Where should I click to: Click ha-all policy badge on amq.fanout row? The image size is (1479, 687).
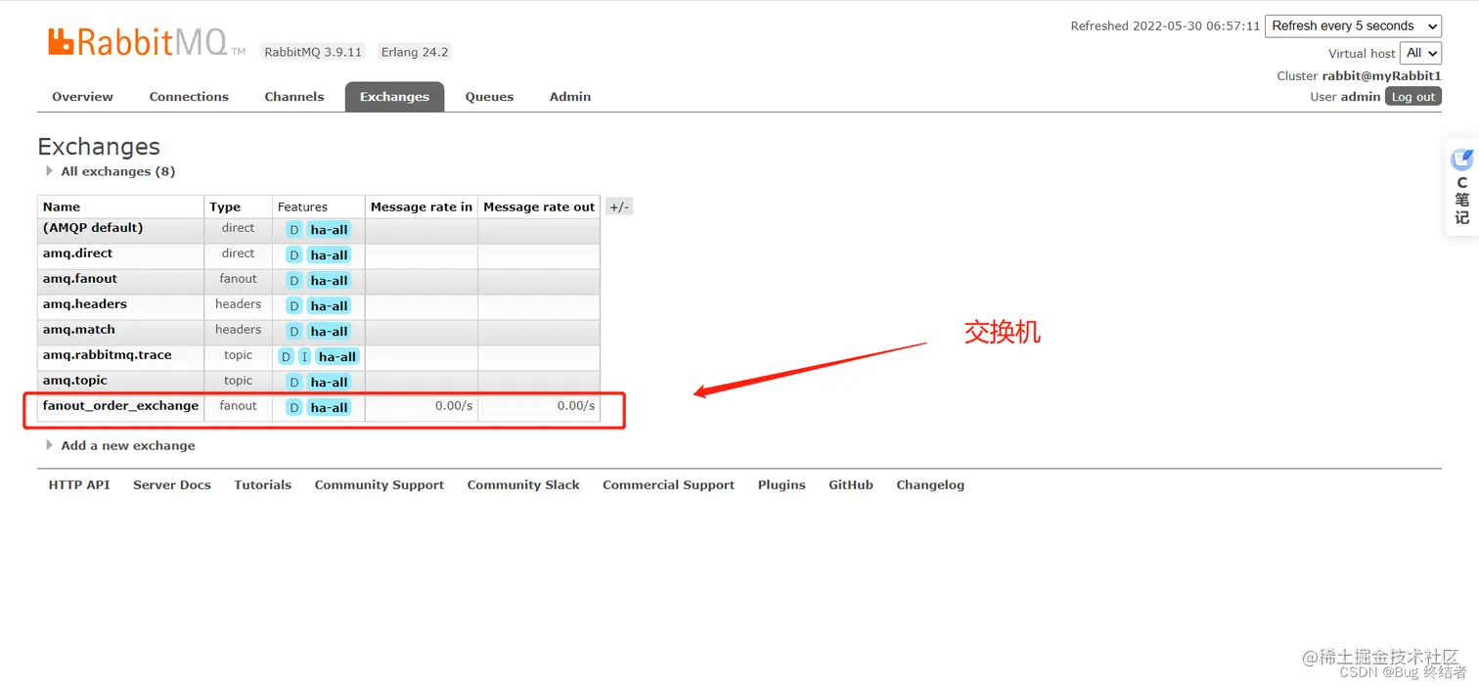pyautogui.click(x=330, y=281)
